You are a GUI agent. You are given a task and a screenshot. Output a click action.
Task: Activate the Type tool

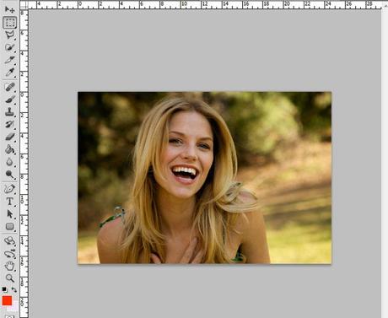pos(9,202)
